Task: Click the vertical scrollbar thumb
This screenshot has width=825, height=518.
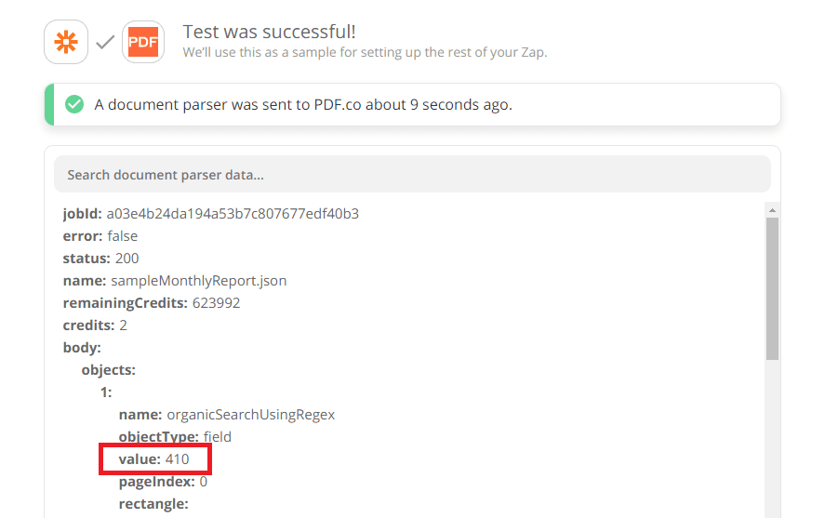Action: (772, 288)
